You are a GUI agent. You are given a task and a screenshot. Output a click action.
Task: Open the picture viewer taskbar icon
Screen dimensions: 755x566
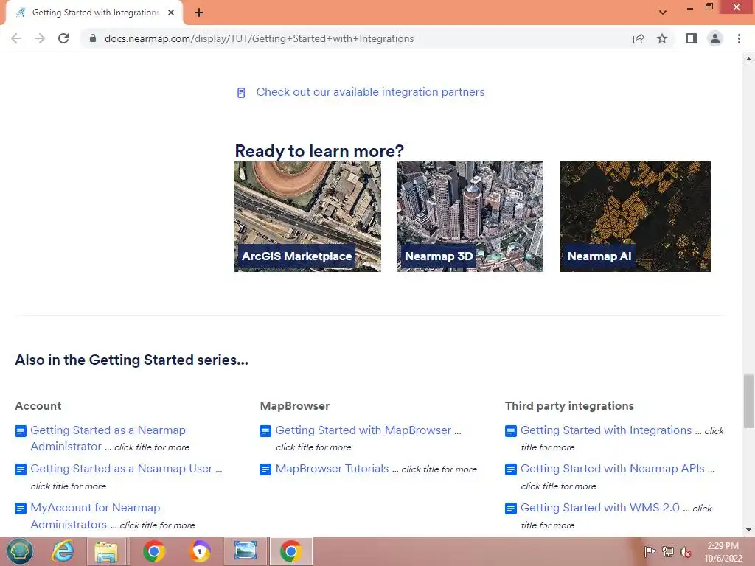(x=245, y=551)
